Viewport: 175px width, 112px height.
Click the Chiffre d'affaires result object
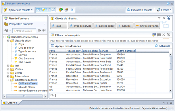tap(147, 26)
